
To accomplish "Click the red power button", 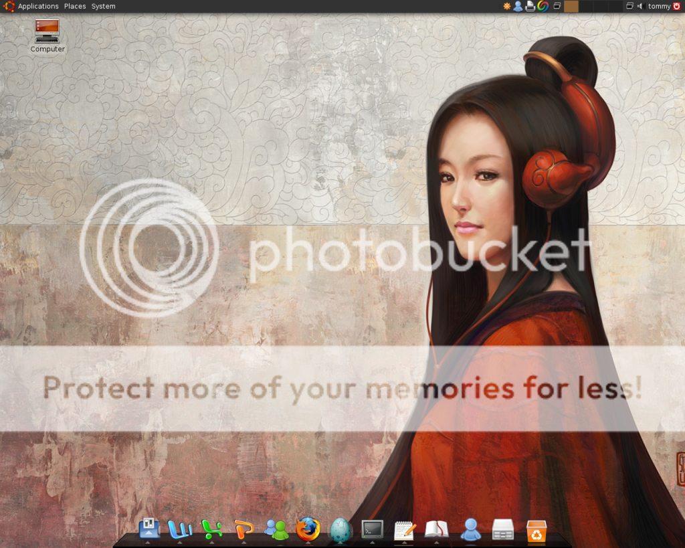I will click(677, 6).
